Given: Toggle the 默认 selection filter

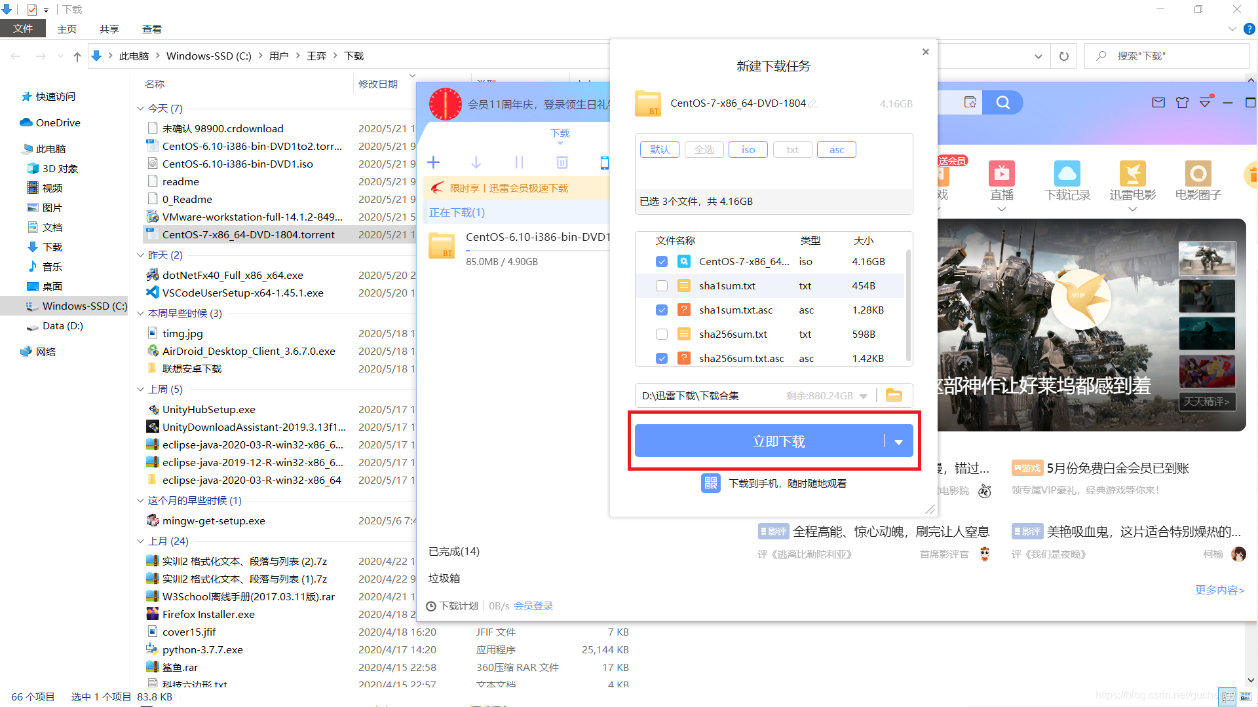Looking at the screenshot, I should point(660,150).
